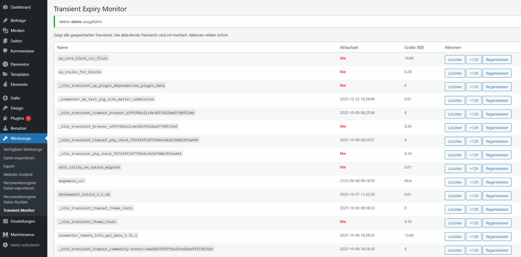Open Templates via the folder icon
The width and height of the screenshot is (521, 257).
pyautogui.click(x=5, y=74)
